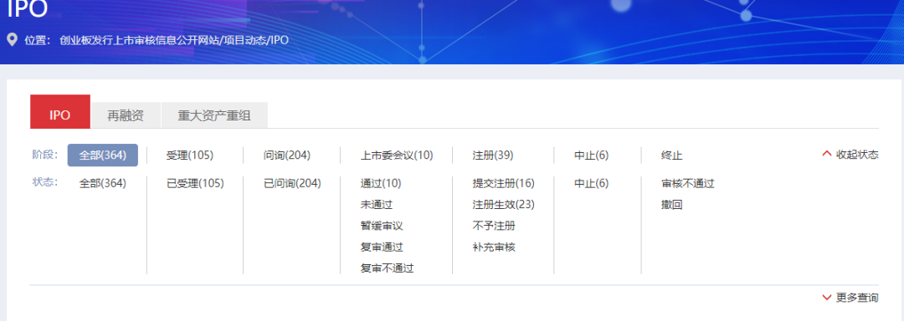This screenshot has height=321, width=904.
Task: Select status 注册生效(23)
Action: point(503,205)
